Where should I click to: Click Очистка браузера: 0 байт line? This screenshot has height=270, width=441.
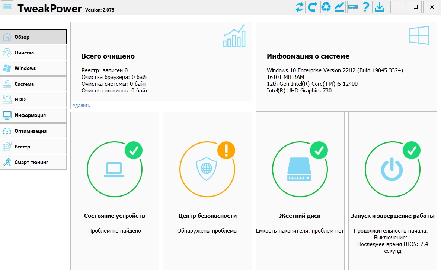point(115,77)
